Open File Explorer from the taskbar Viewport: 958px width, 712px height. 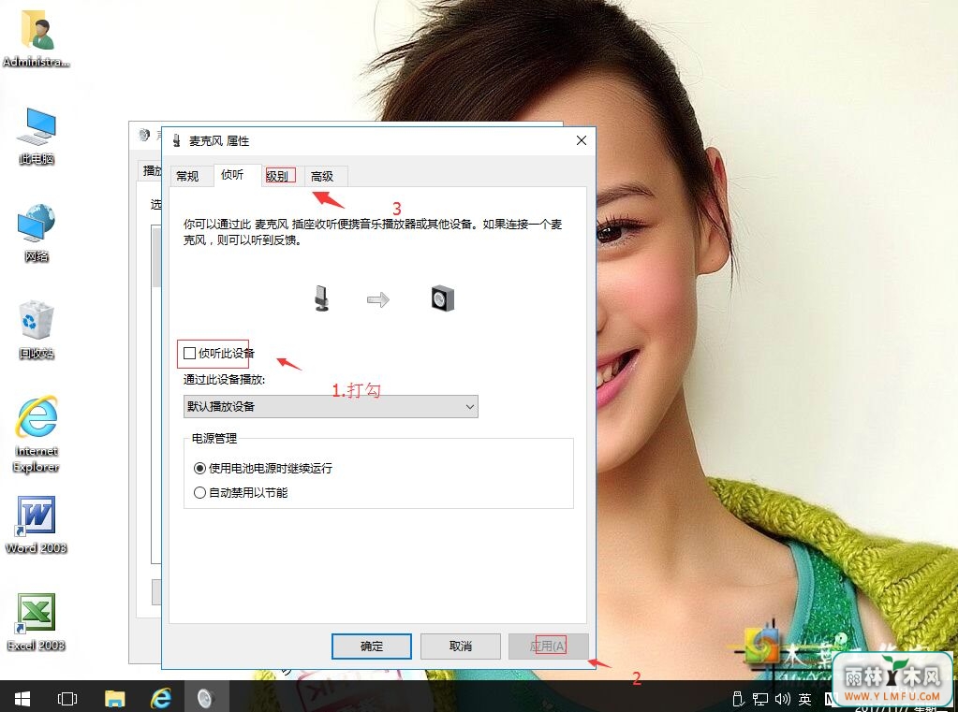tap(114, 697)
